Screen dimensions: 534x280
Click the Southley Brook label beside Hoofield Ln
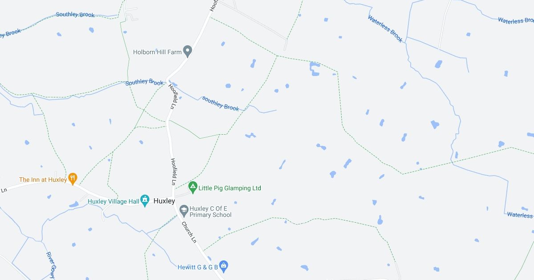tap(145, 83)
